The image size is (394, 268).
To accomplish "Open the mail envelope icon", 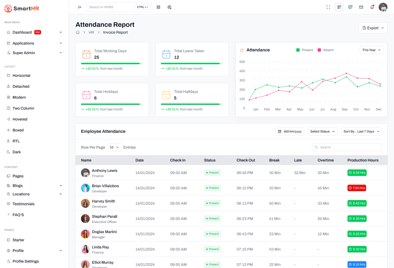I will click(361, 7).
